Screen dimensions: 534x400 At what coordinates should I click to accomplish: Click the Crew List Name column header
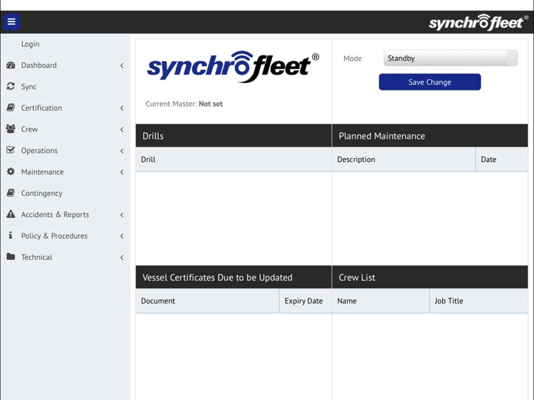[381, 301]
